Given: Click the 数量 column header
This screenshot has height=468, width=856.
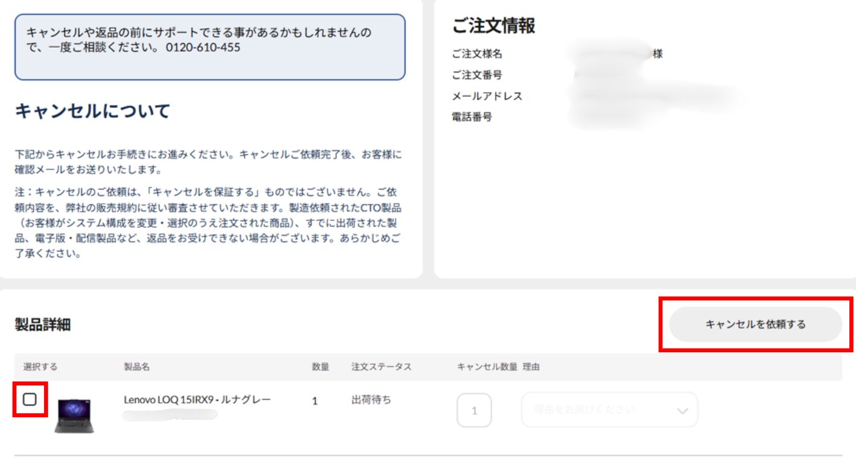Looking at the screenshot, I should [x=320, y=367].
